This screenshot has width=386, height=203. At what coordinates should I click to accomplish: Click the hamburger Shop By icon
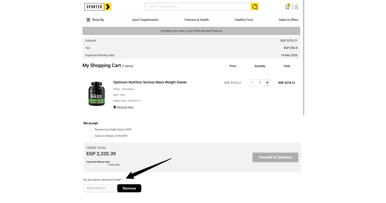88,20
